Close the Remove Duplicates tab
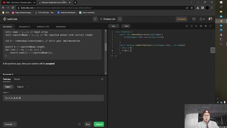The height and width of the screenshot is (128, 227). (x=70, y=2)
